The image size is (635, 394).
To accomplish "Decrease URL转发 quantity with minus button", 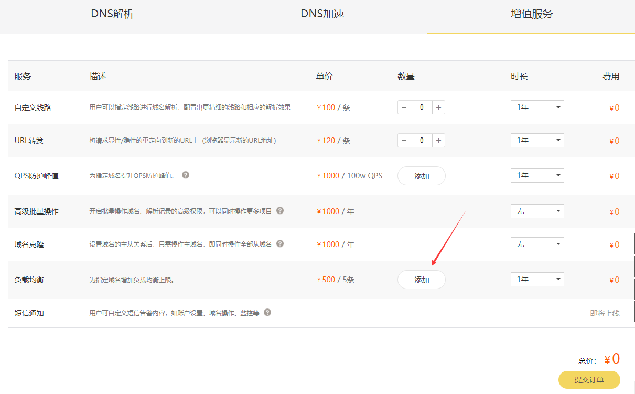I will click(404, 141).
